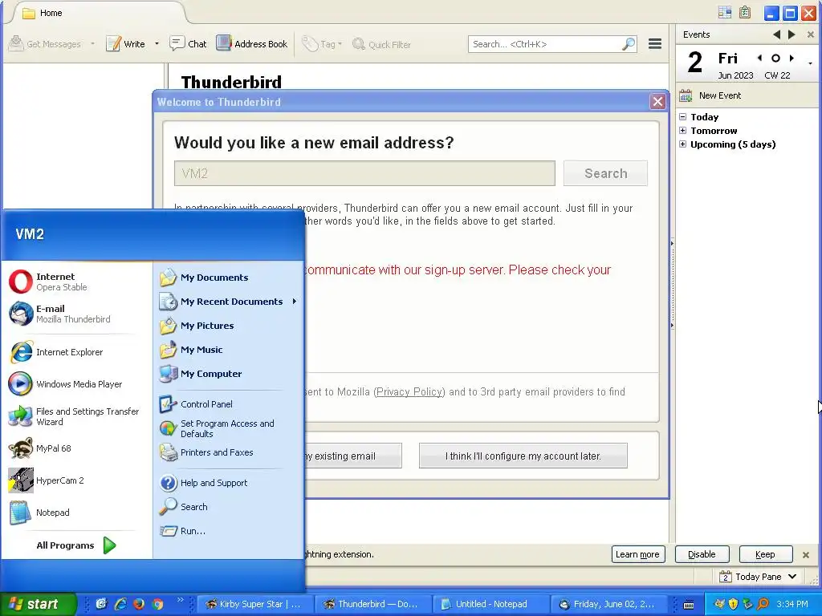Click the Write message button
This screenshot has width=822, height=616.
125,44
